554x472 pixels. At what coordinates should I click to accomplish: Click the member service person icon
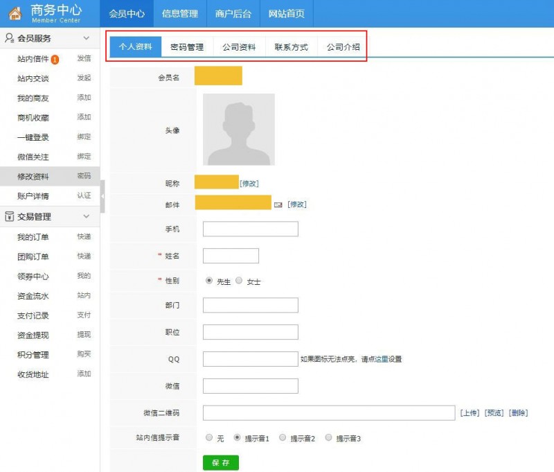click(9, 38)
